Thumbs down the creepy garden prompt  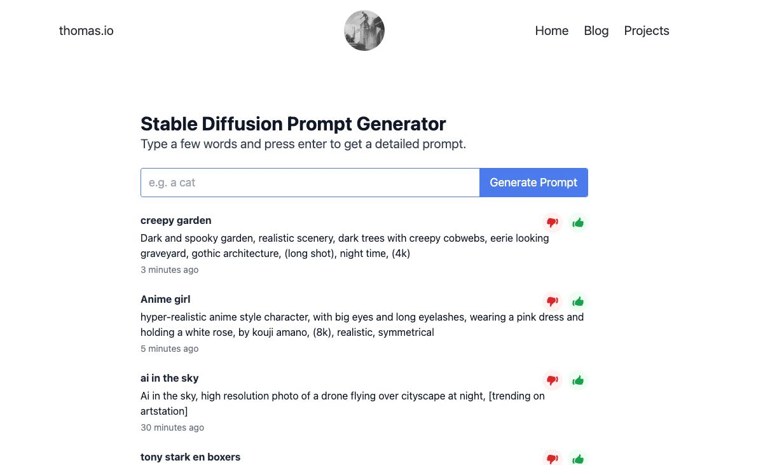[x=553, y=223]
